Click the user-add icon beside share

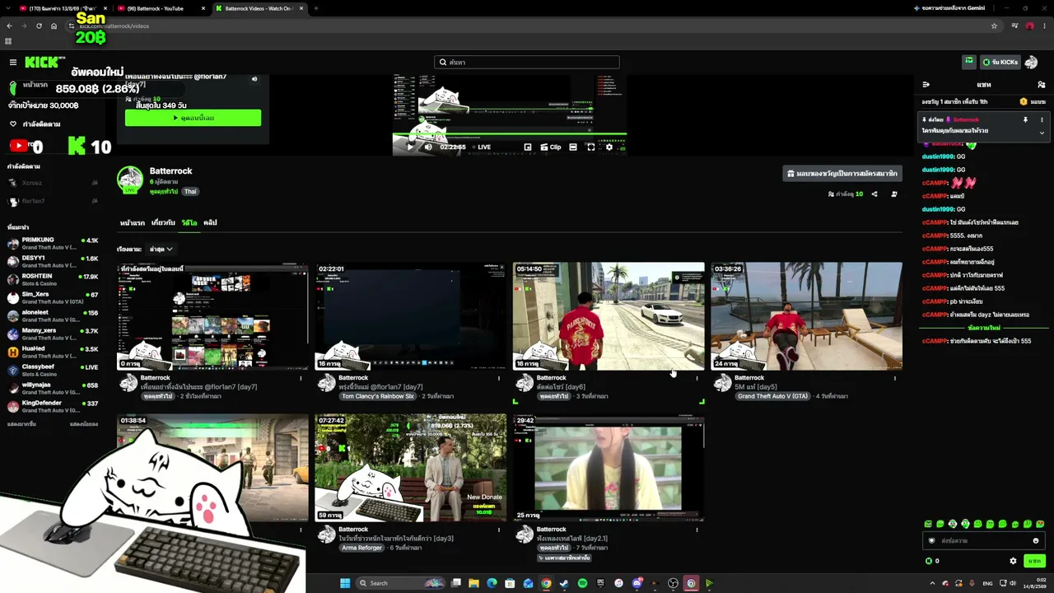click(x=894, y=194)
